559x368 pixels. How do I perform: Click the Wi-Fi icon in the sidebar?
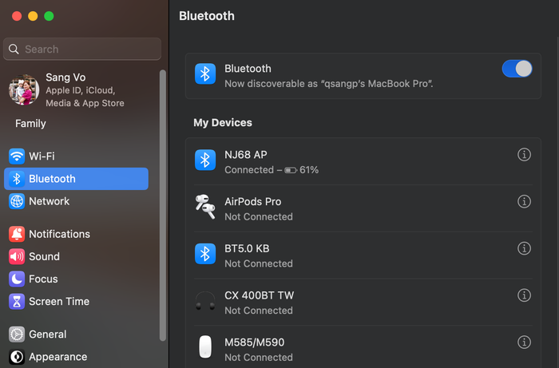click(17, 156)
